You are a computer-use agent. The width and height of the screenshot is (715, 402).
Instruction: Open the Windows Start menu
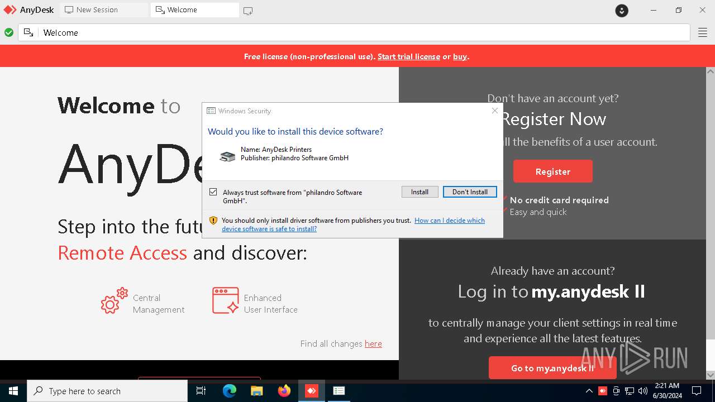13,391
